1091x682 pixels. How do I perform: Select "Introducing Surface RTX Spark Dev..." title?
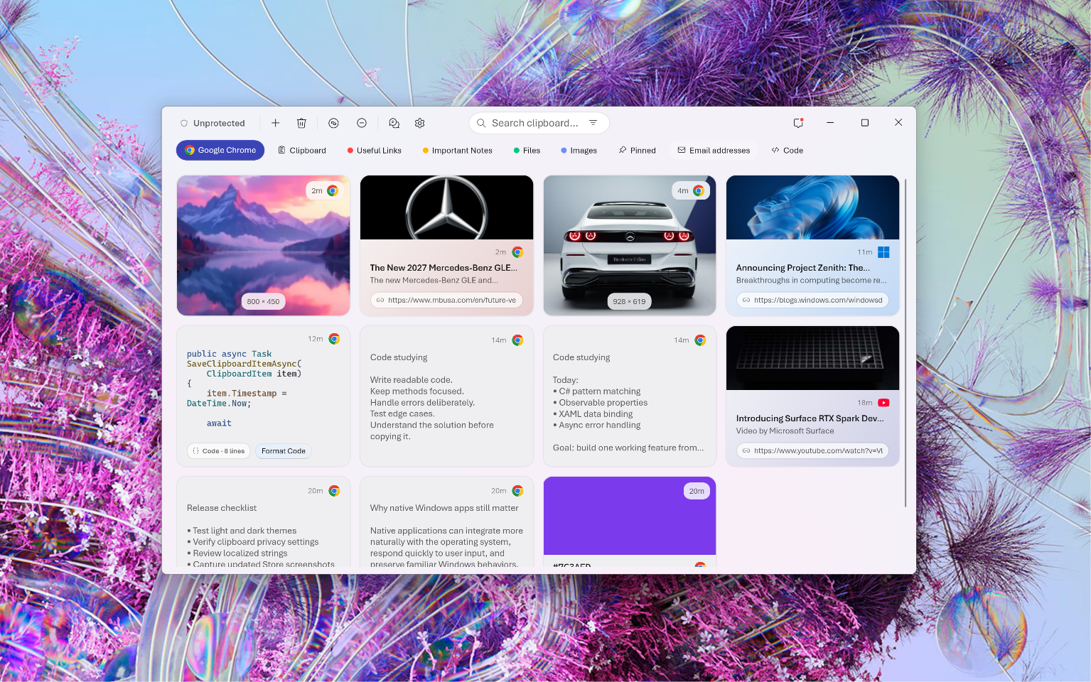point(810,418)
